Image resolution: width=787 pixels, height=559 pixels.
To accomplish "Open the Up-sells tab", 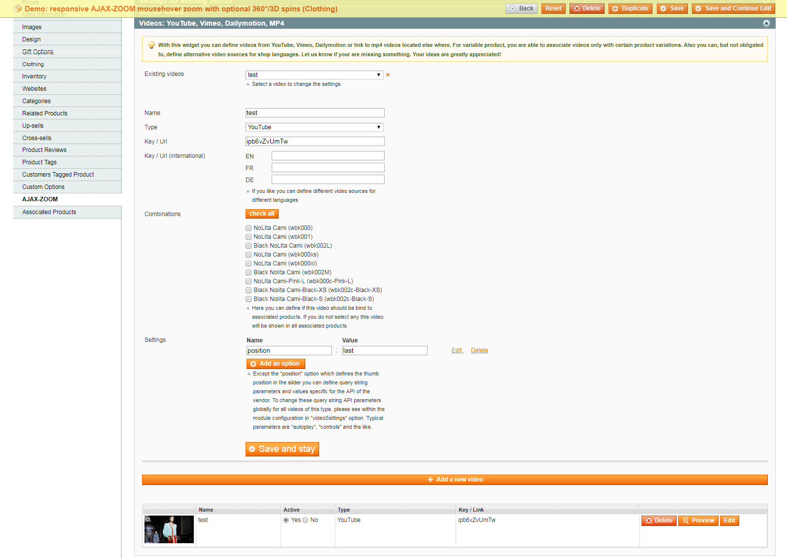I will [67, 126].
